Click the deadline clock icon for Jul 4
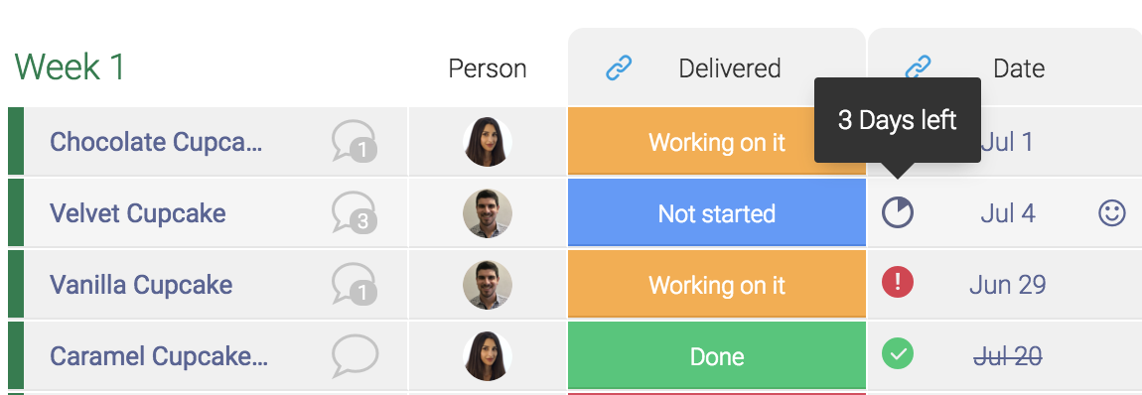 (898, 213)
